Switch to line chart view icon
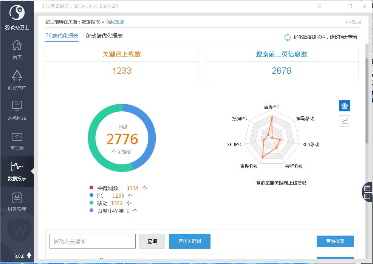The height and width of the screenshot is (264, 373). click(344, 121)
